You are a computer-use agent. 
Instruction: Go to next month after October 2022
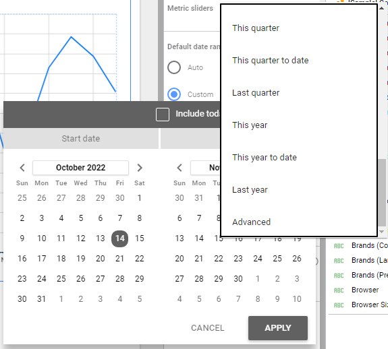click(x=140, y=168)
